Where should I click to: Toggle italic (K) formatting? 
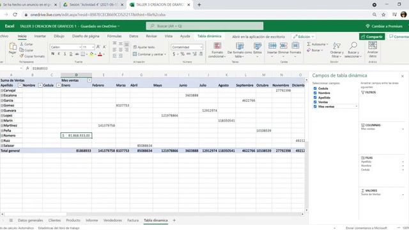coord(59,54)
